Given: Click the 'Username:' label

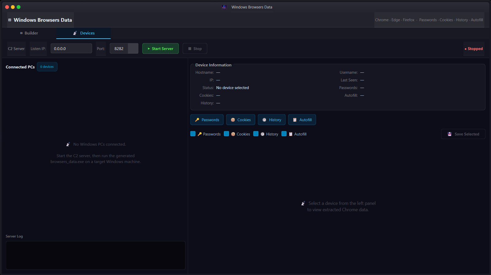Looking at the screenshot, I should click(x=349, y=72).
